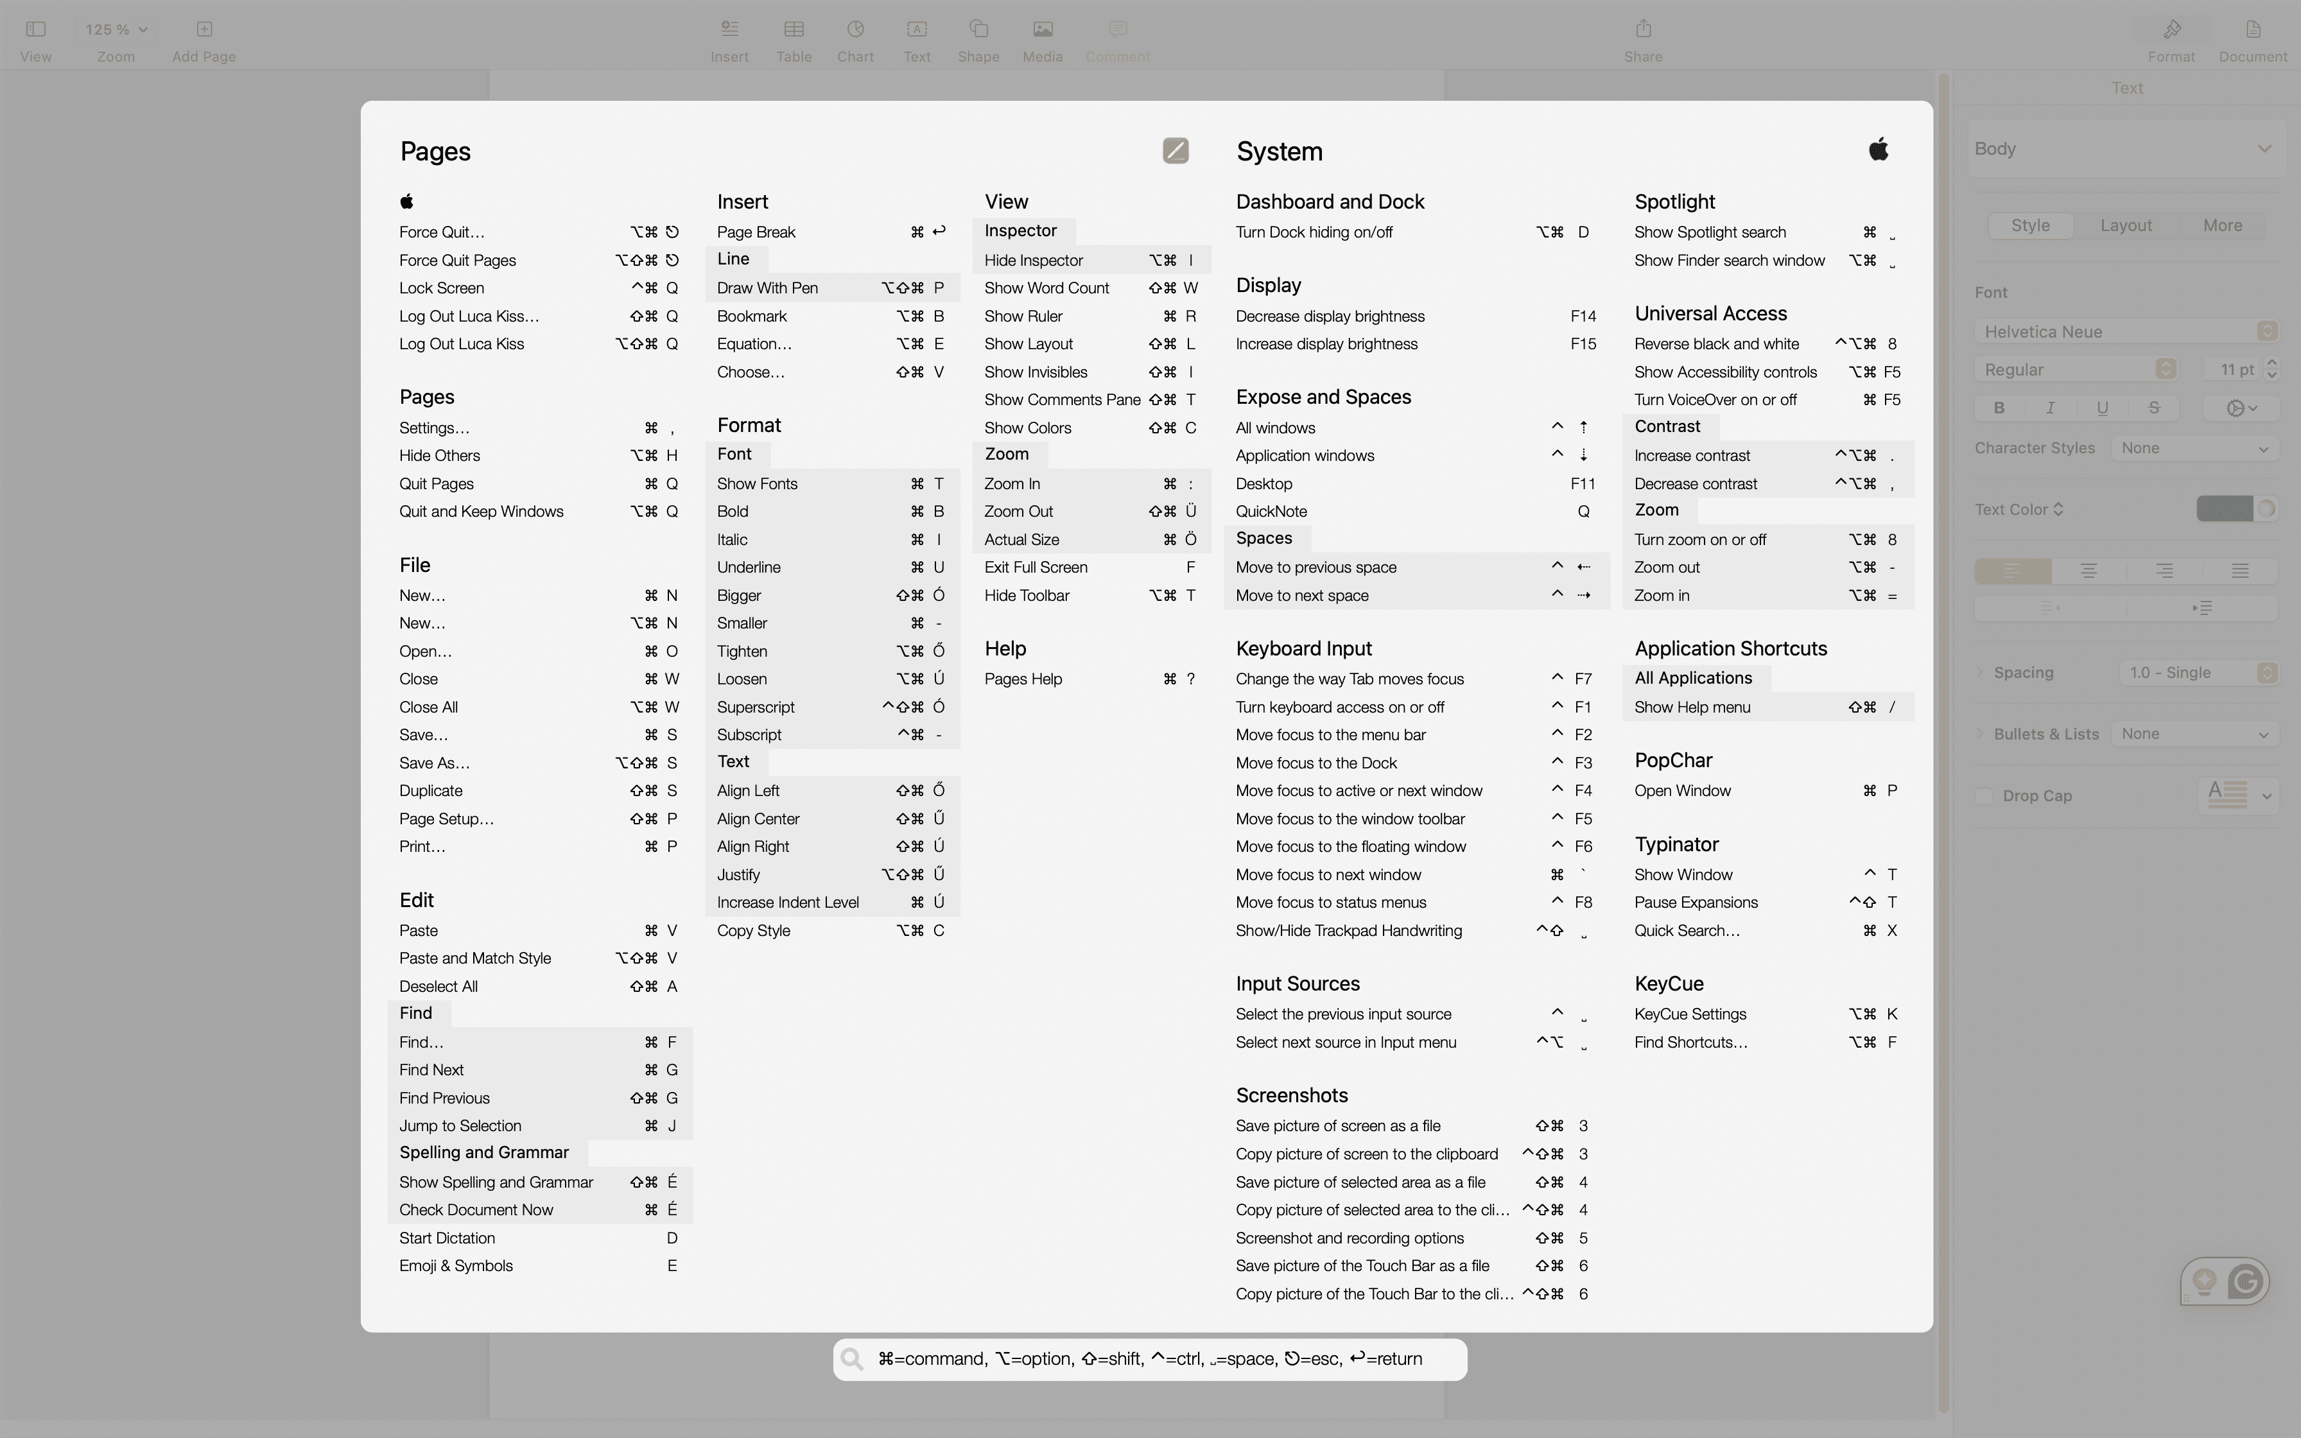Viewport: 2301px width, 1438px height.
Task: Click the 11 pt font size field
Action: click(2234, 369)
